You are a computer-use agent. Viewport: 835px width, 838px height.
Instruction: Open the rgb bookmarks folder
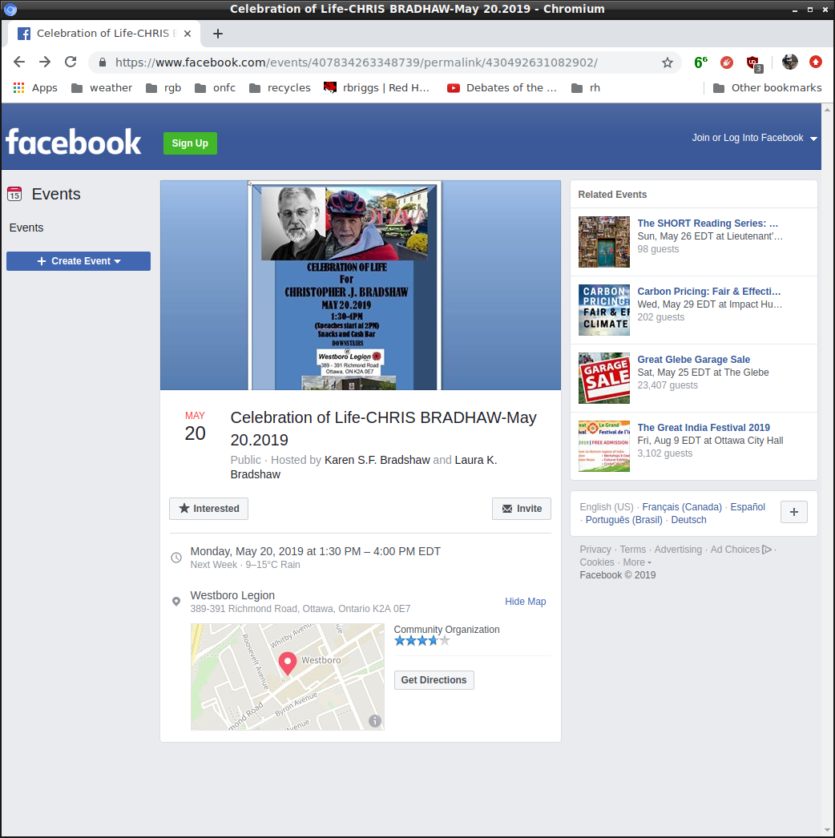[x=163, y=87]
